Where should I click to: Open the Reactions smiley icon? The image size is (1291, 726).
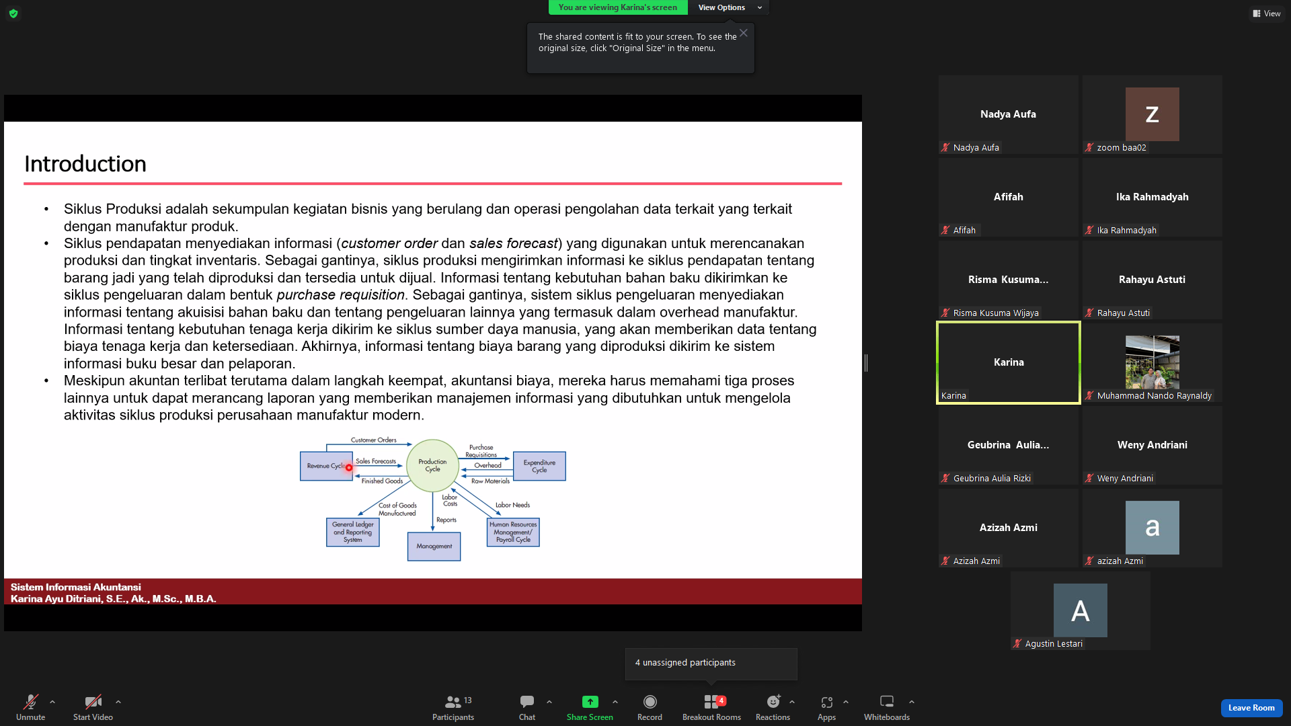[x=773, y=702]
